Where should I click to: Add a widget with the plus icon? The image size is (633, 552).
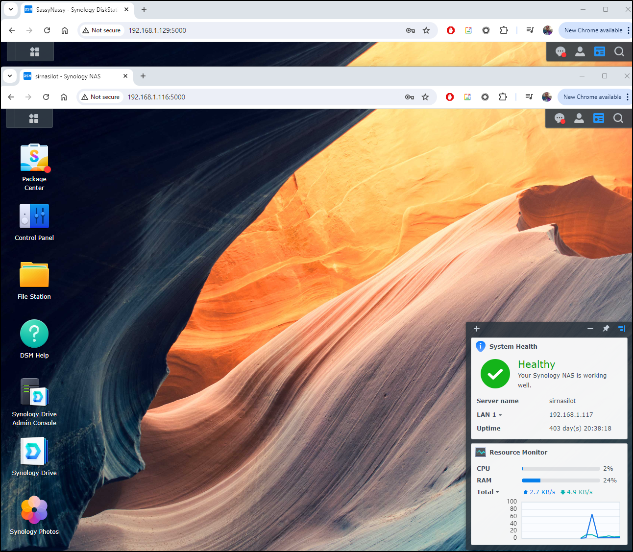(x=477, y=329)
